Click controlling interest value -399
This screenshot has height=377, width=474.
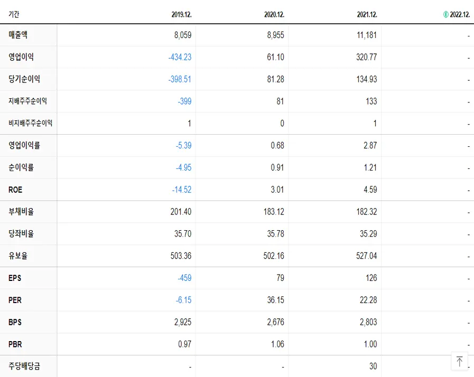(184, 101)
